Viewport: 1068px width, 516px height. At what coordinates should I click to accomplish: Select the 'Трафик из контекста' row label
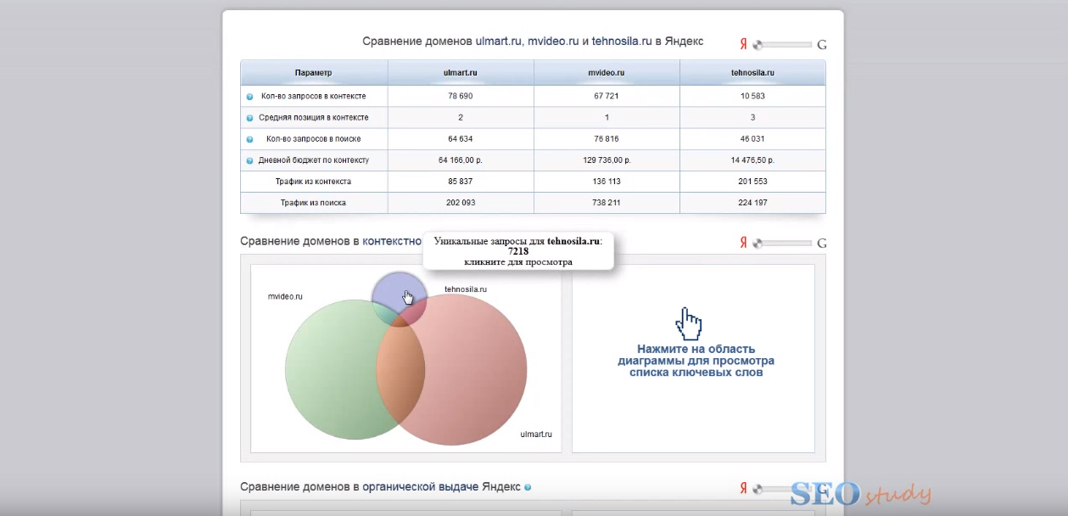[x=313, y=182]
